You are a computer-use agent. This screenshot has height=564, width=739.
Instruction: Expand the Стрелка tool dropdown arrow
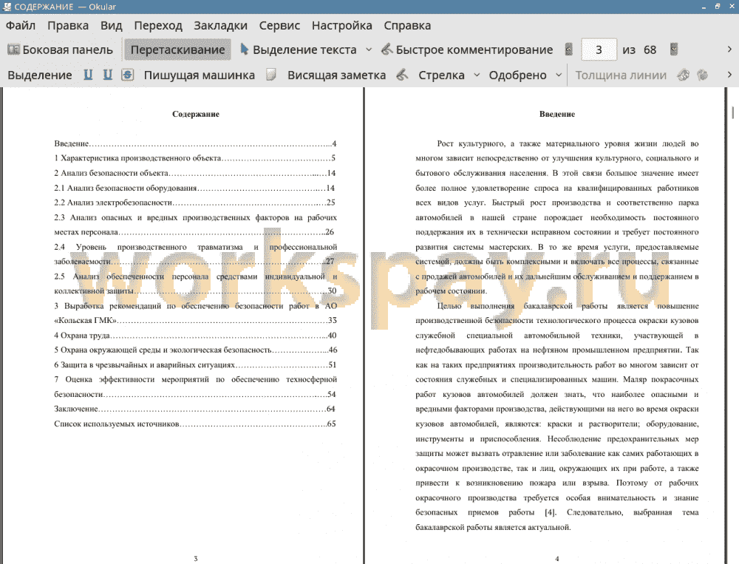(477, 75)
